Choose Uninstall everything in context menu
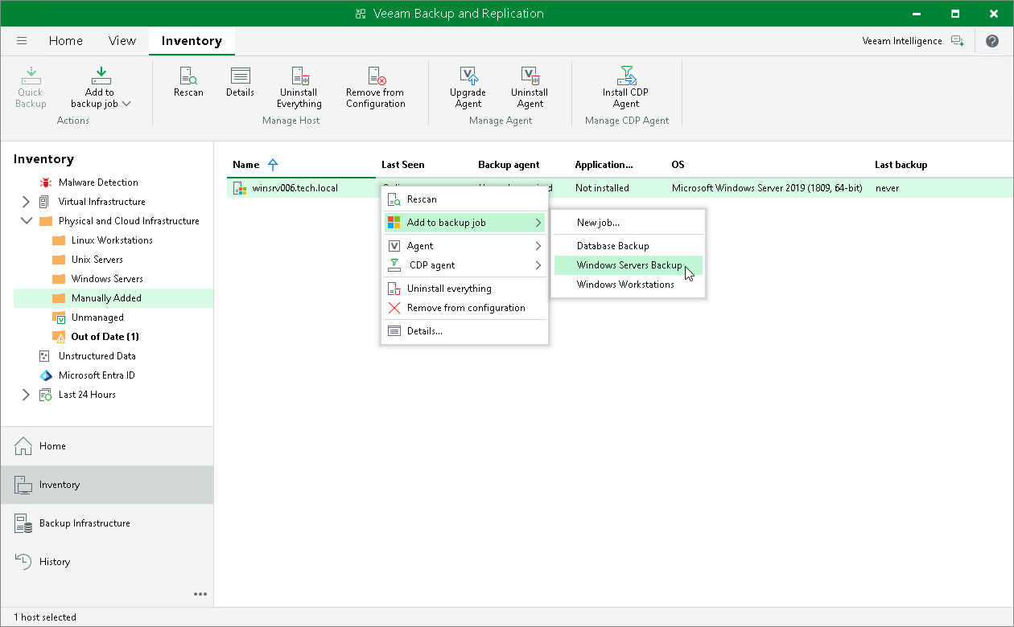Viewport: 1014px width, 627px height. tap(464, 289)
